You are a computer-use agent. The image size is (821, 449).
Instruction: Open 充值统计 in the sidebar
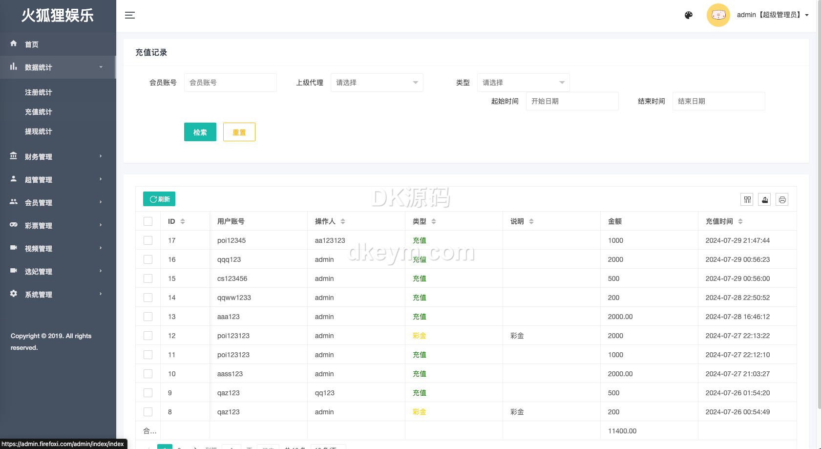[x=39, y=112]
